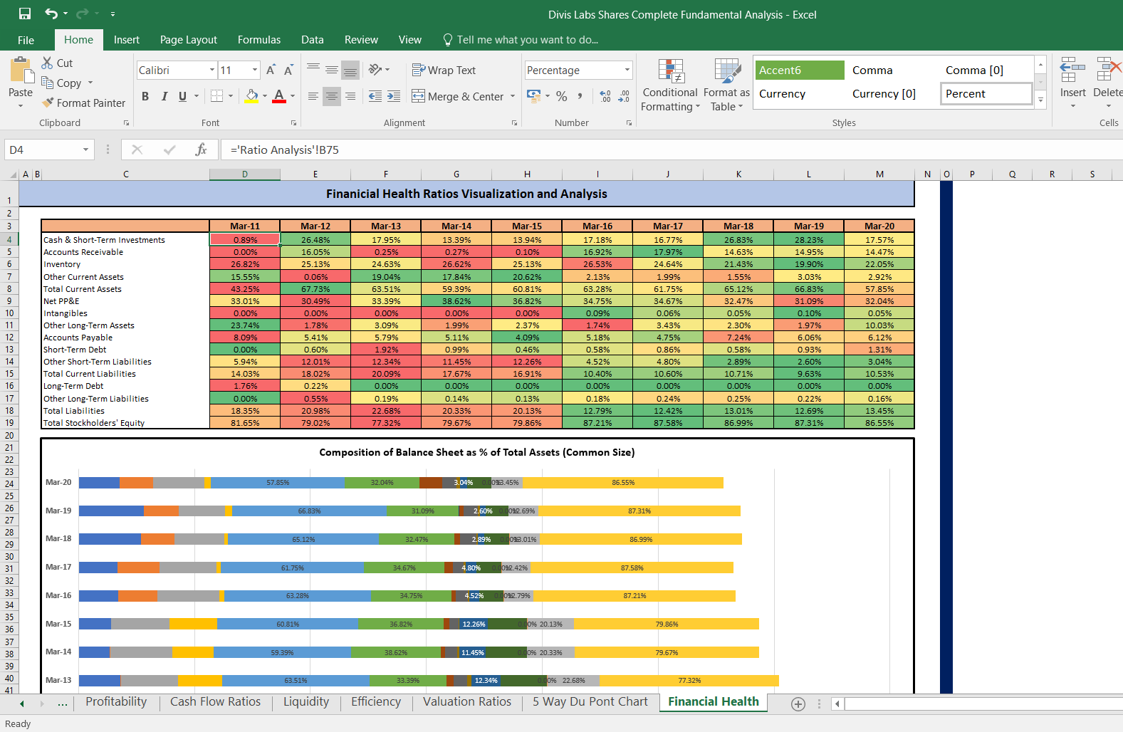Open the Calibri font name dropdown
1123x732 pixels.
coord(212,70)
